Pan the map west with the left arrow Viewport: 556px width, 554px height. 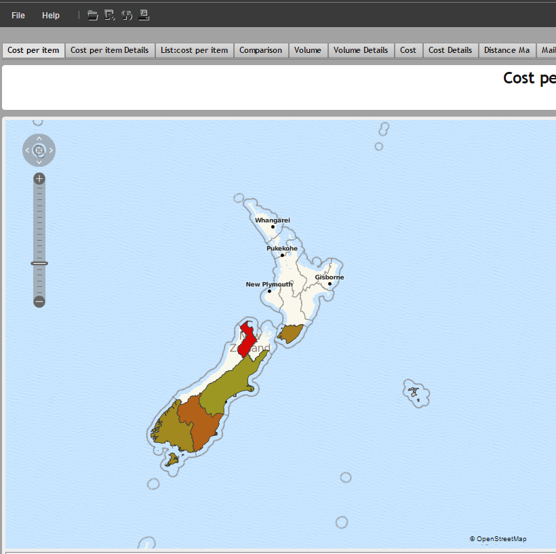(27, 150)
